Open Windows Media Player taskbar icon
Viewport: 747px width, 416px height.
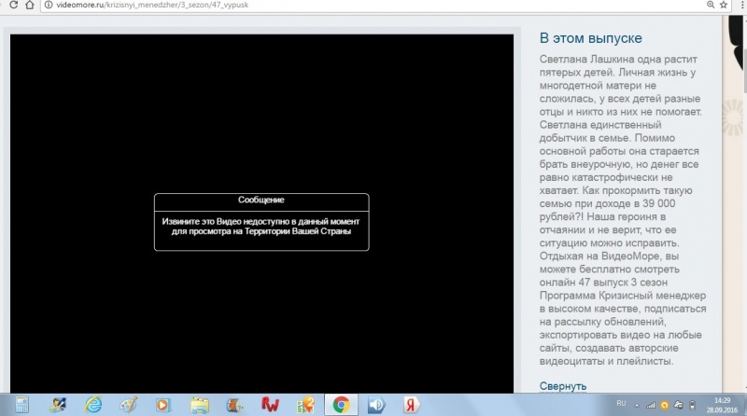coord(163,405)
